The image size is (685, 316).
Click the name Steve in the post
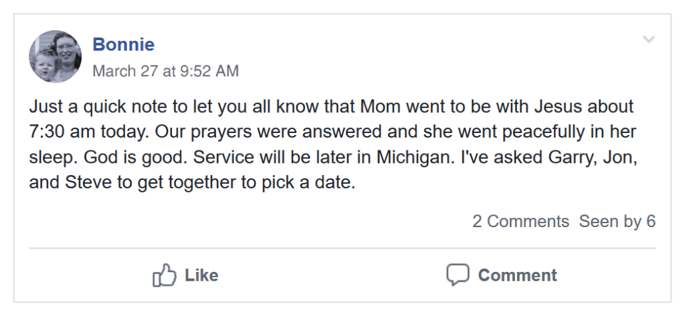[88, 182]
